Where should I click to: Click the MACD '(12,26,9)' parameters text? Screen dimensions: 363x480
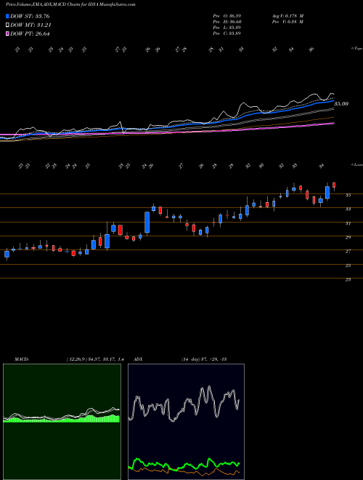point(94,359)
